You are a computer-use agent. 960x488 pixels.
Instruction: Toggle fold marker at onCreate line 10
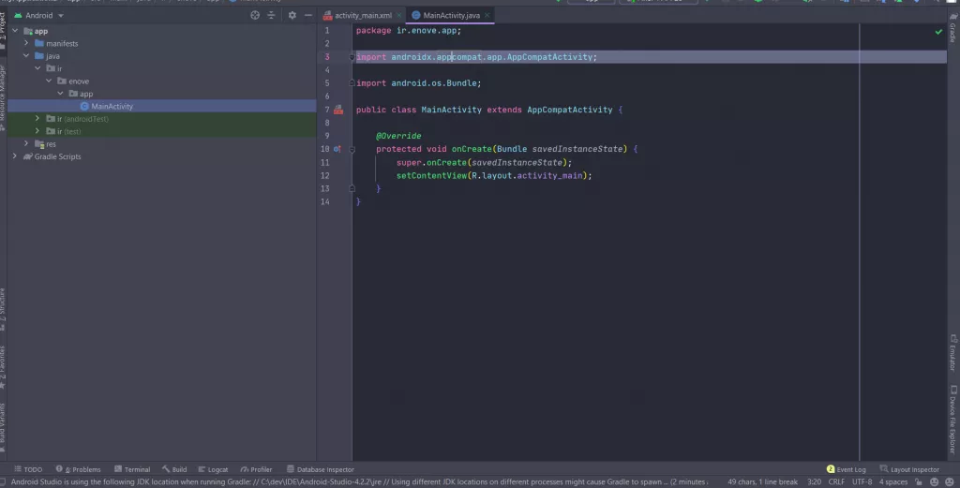[x=352, y=149]
